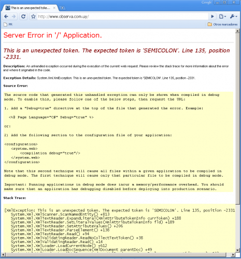
Task: Open the 'Otros marcadores' bookmarks folder
Action: (x=222, y=24)
